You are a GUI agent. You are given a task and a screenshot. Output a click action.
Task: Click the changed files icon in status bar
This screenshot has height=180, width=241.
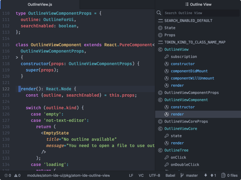(223, 176)
